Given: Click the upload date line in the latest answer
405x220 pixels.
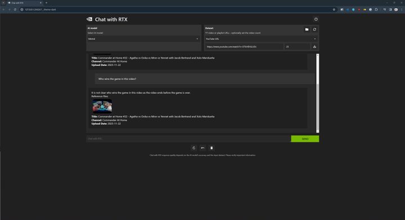Looking at the screenshot, I should (x=106, y=124).
